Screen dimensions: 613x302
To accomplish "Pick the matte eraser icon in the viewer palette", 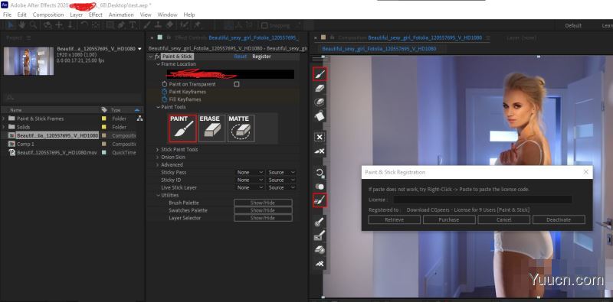I will coord(320,102).
